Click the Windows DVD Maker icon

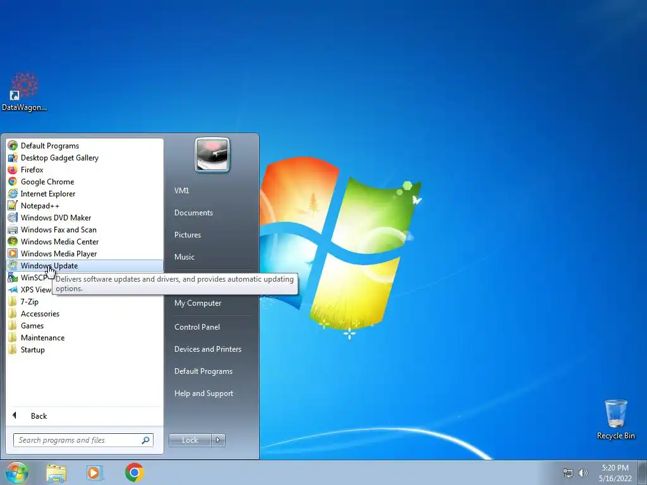click(x=13, y=217)
